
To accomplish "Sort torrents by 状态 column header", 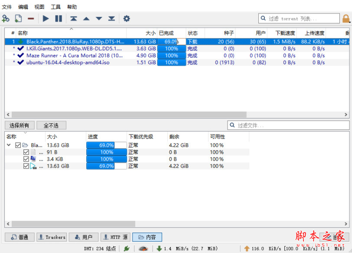I will tap(196, 33).
